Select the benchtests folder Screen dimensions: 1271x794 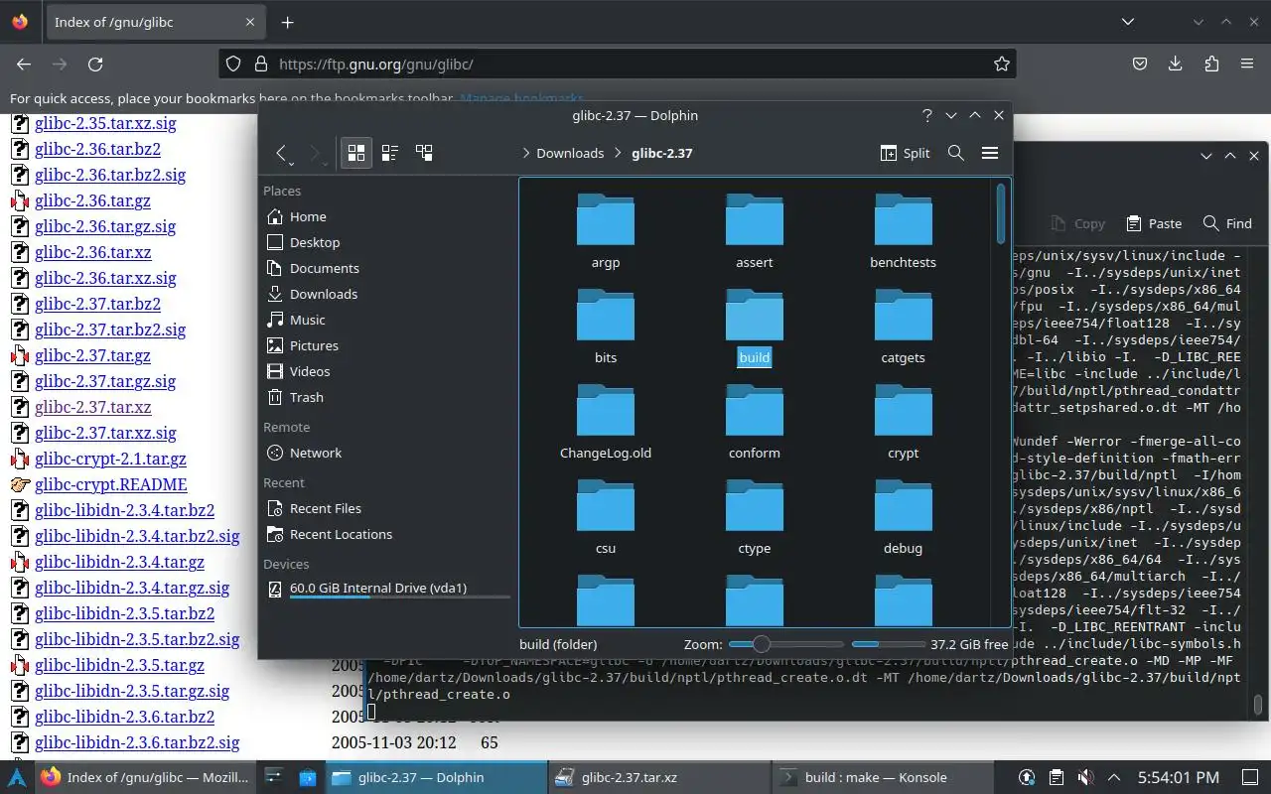[904, 231]
